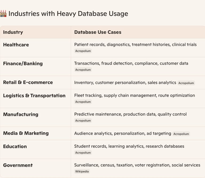The width and height of the screenshot is (205, 178).
Task: Select the Media & Marketing label
Action: click(26, 133)
